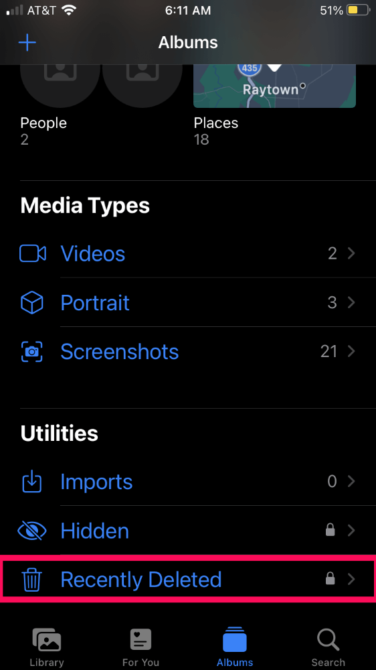Expand Imports using its chevron

click(351, 482)
